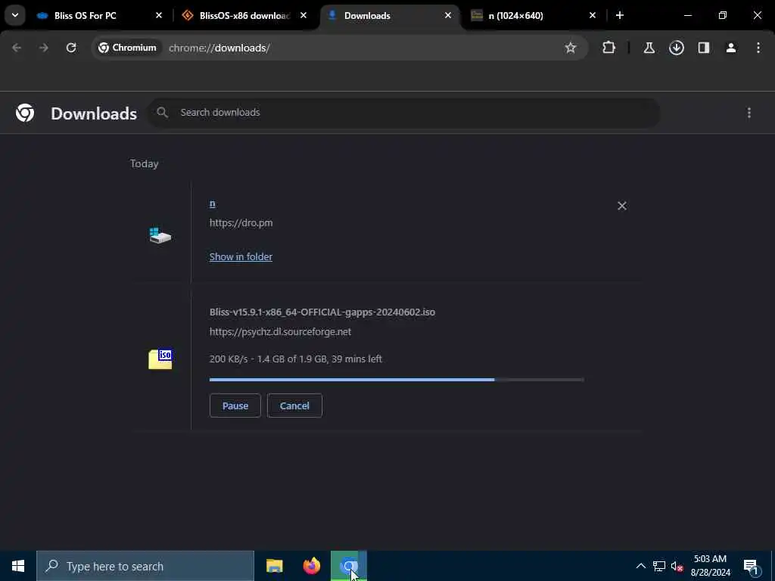Screen dimensions: 775x581
Task: Click the Chromium site info chip
Action: tap(127, 48)
